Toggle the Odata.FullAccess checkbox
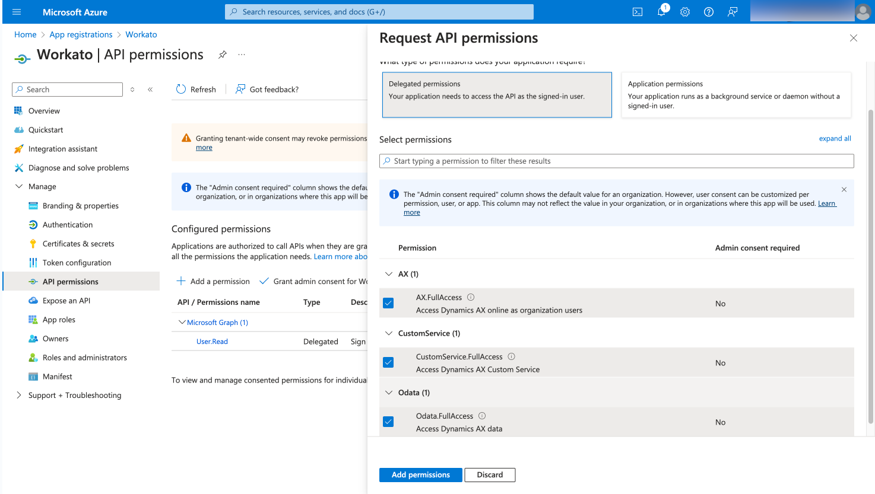 click(x=388, y=422)
